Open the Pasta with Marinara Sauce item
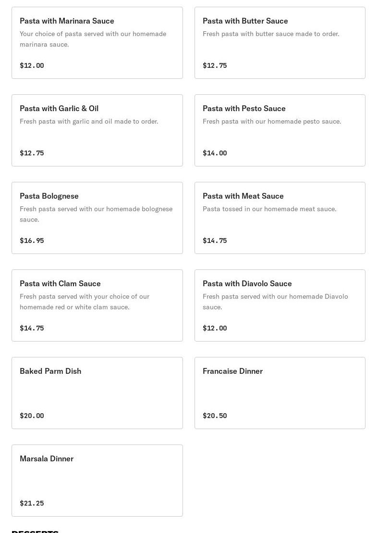Screen dimensions: 377x533 (97, 43)
